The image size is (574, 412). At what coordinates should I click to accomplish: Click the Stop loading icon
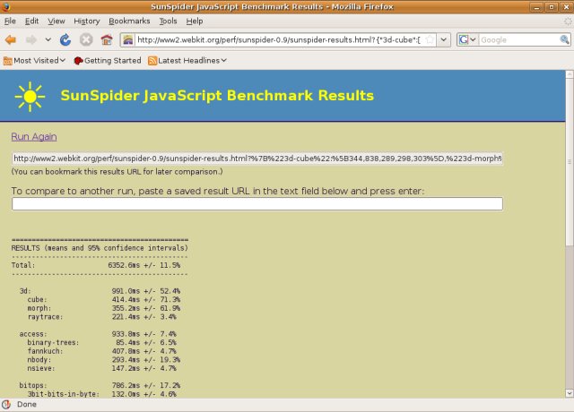pos(86,39)
